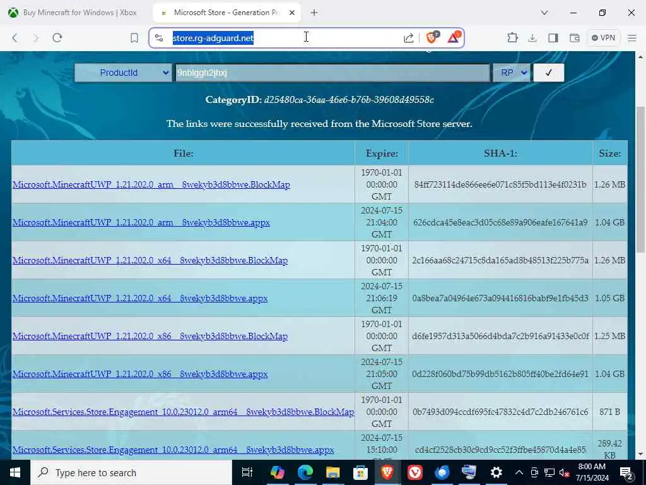This screenshot has width=646, height=485.
Task: Open Brave Shields lion icon
Action: tap(432, 37)
